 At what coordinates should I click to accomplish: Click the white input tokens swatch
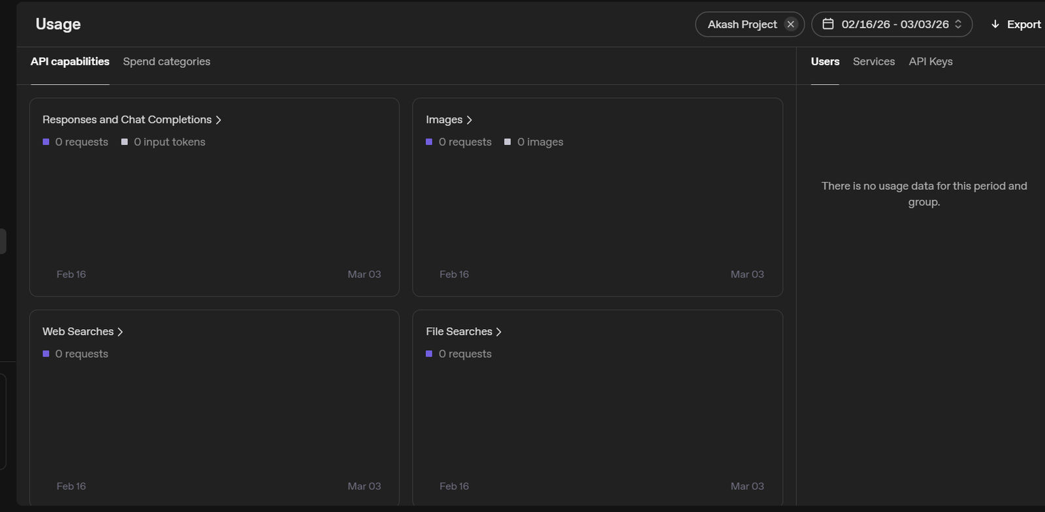(124, 142)
